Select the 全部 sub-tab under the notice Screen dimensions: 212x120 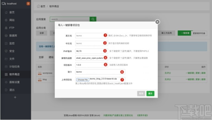point(41,57)
